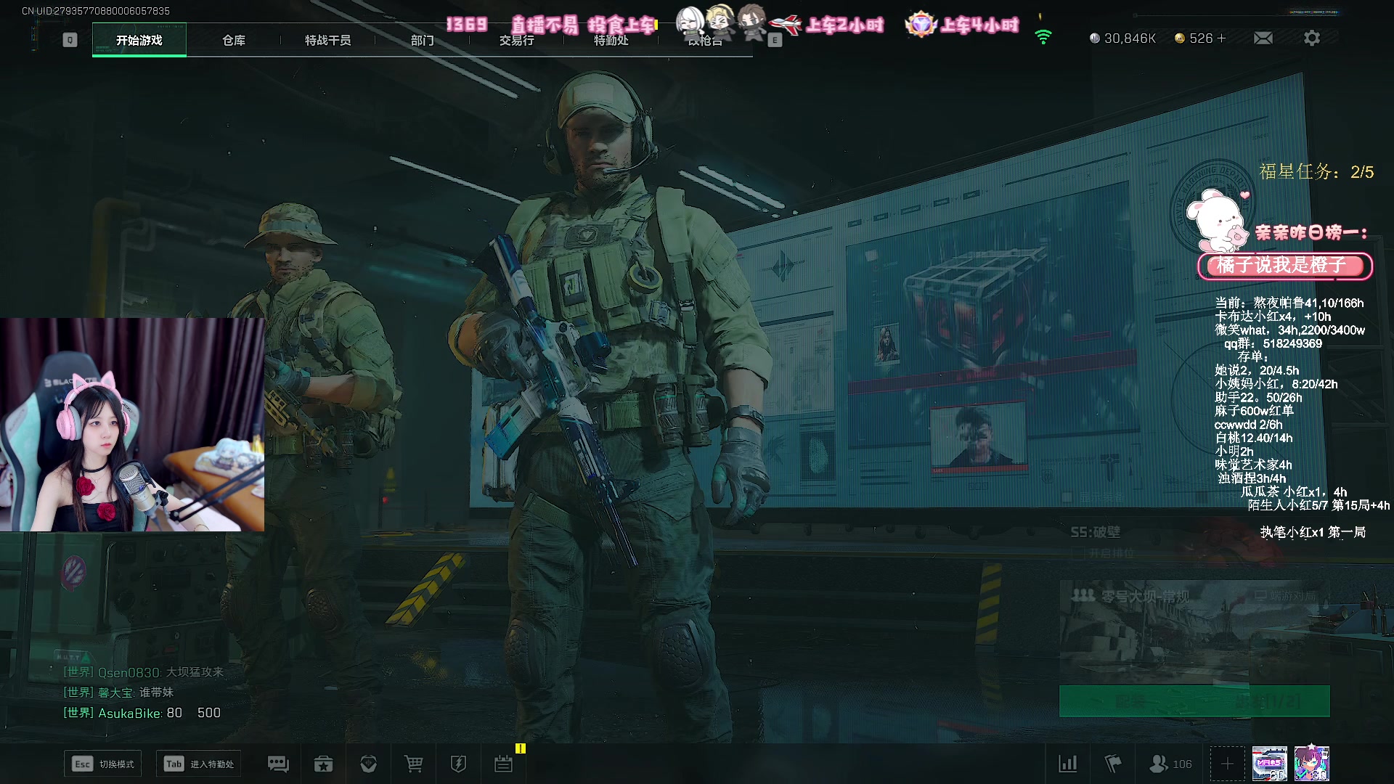Switch to 特战干员 tab
Viewport: 1394px width, 784px height.
pos(328,40)
